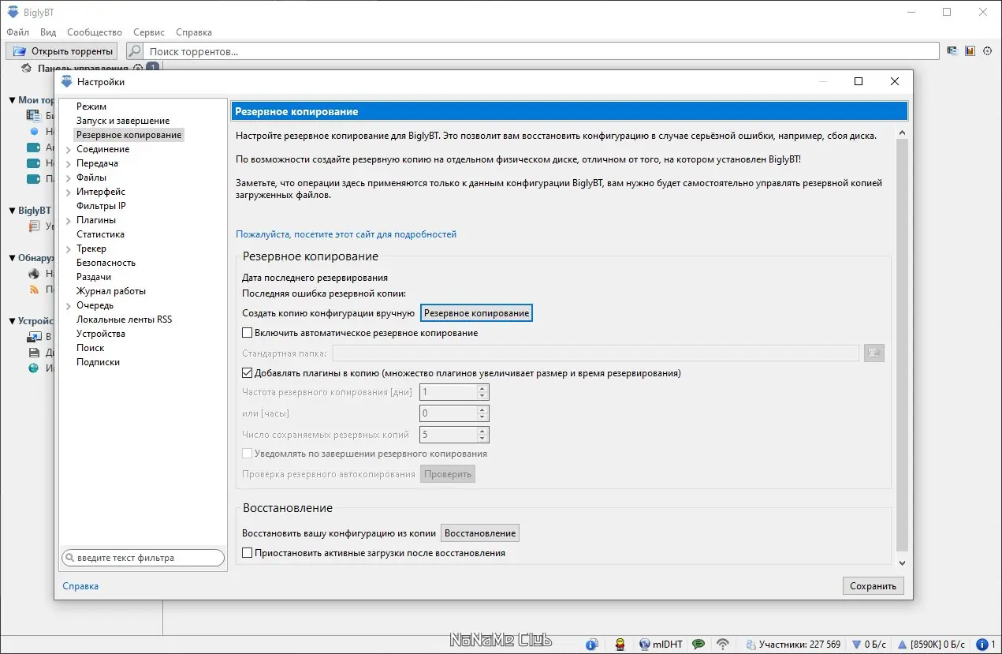This screenshot has width=1002, height=654.
Task: Select Режим in settings tree
Action: [x=91, y=107]
